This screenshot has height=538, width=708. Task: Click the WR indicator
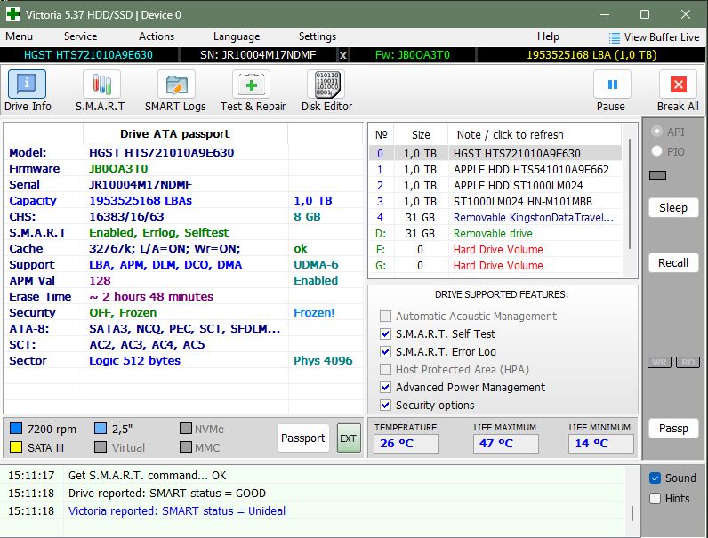[x=659, y=363]
